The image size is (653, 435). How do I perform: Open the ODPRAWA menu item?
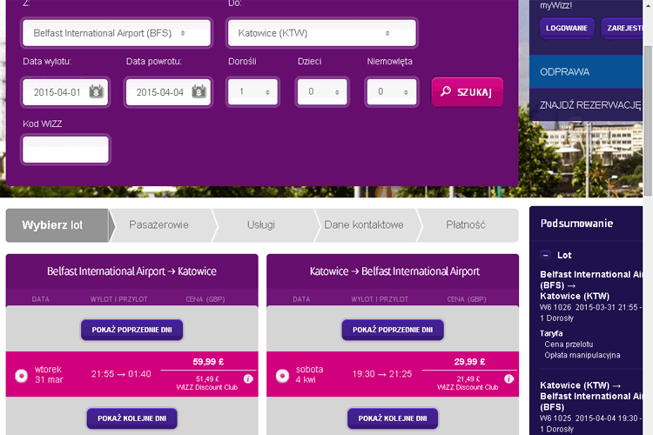(586, 71)
